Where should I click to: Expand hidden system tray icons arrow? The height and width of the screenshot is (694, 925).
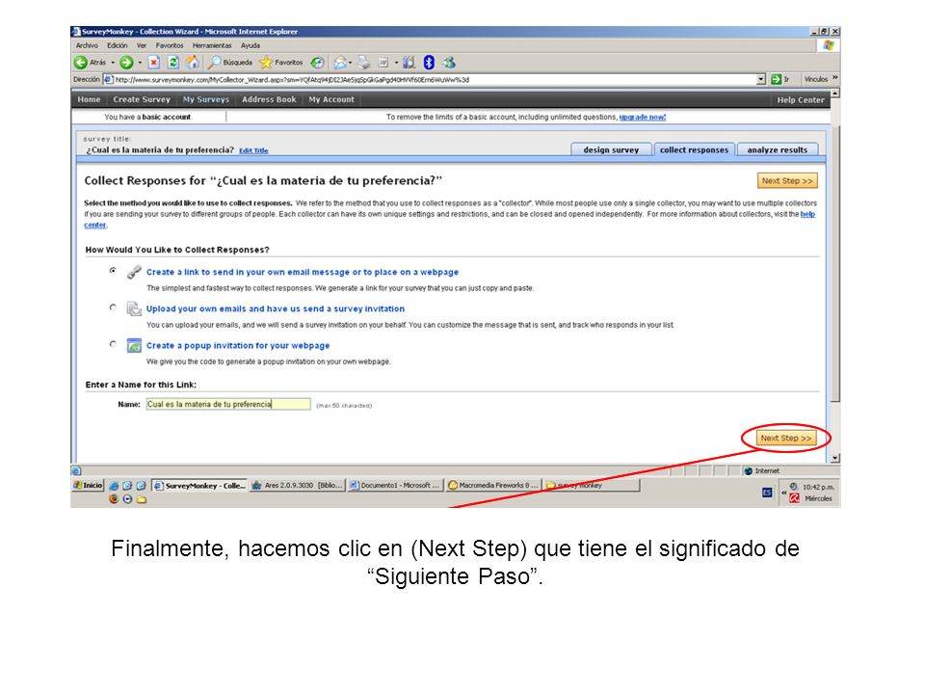(x=784, y=493)
